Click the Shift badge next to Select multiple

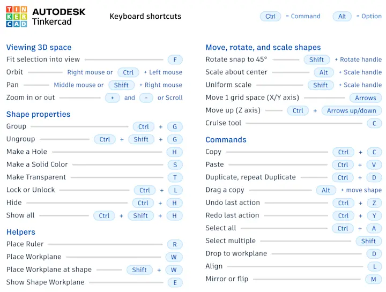[x=368, y=241]
